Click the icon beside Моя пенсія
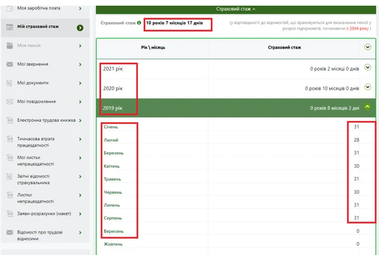The image size is (379, 255). 9,46
